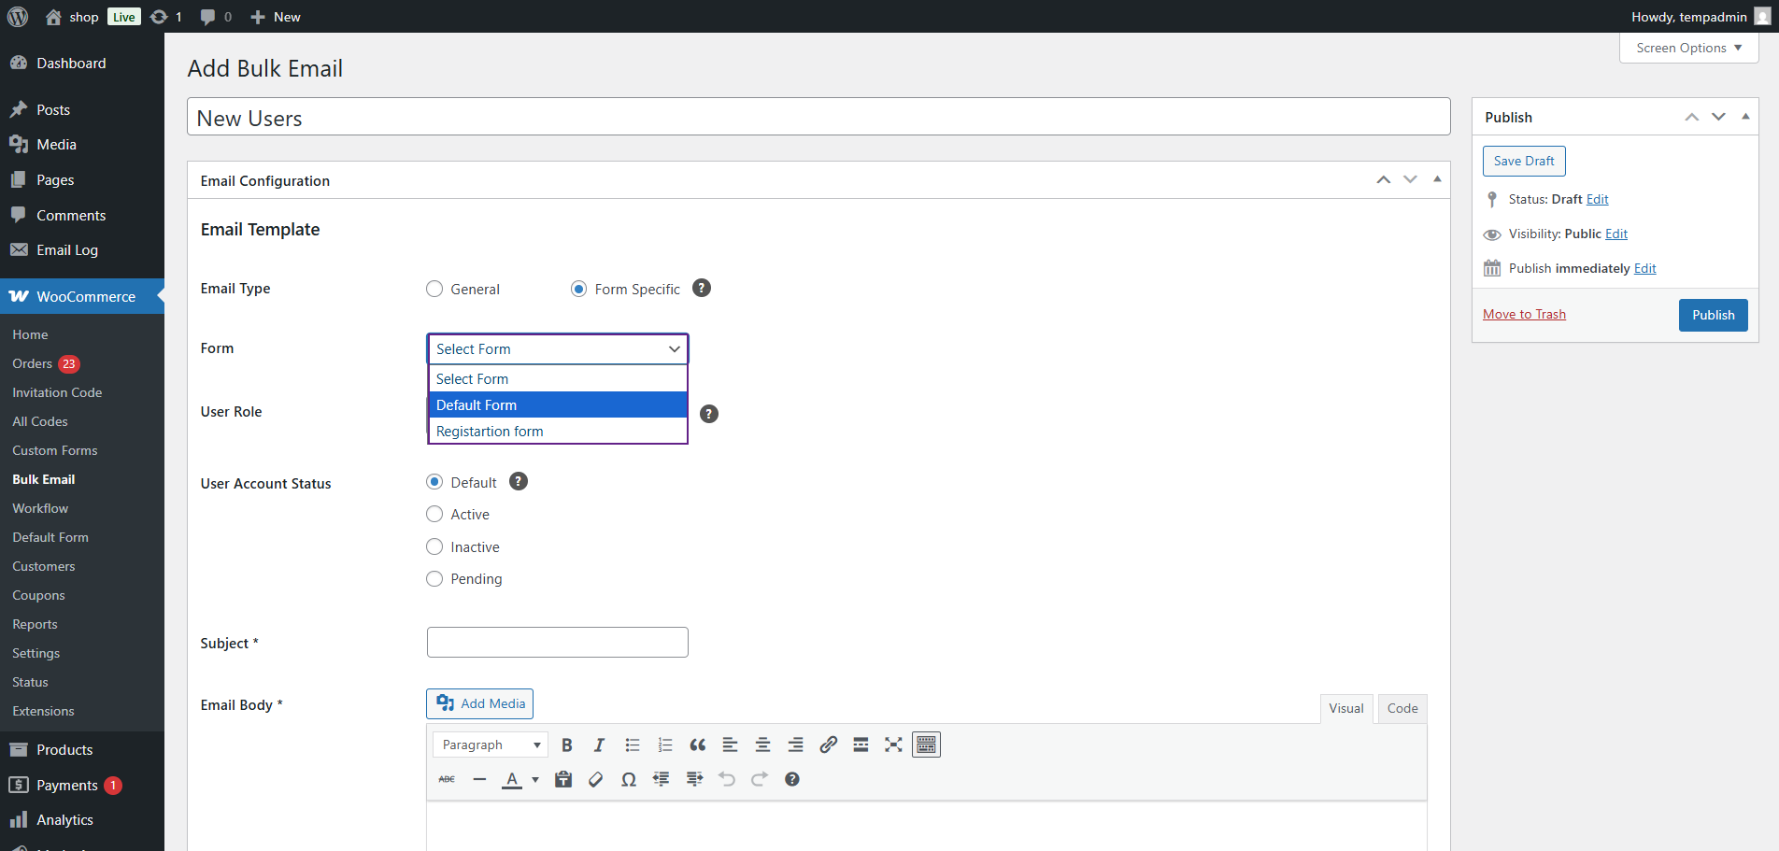This screenshot has width=1779, height=851.
Task: Apply italic formatting in email body
Action: tap(599, 745)
